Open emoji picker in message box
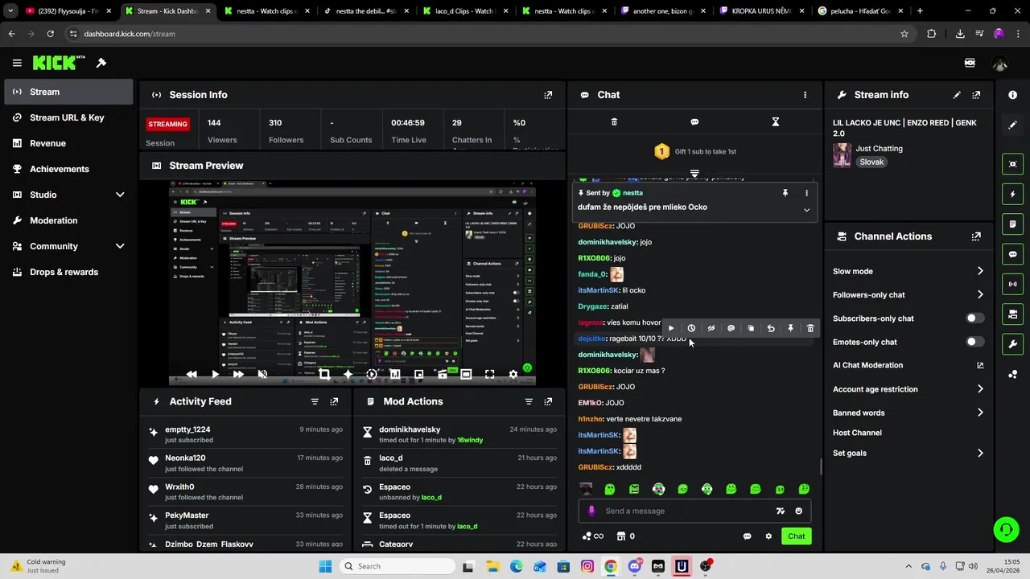The image size is (1030, 579). (798, 511)
